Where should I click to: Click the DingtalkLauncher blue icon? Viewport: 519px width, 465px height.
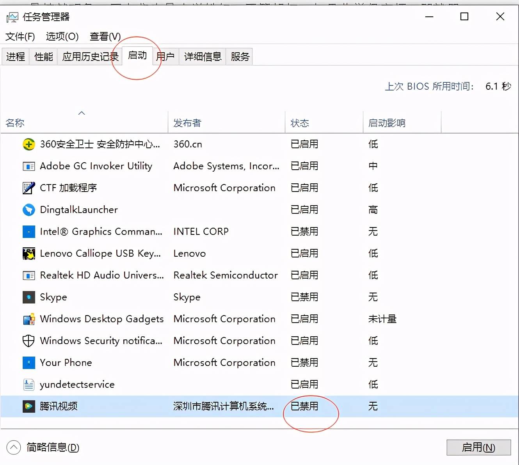tap(28, 210)
